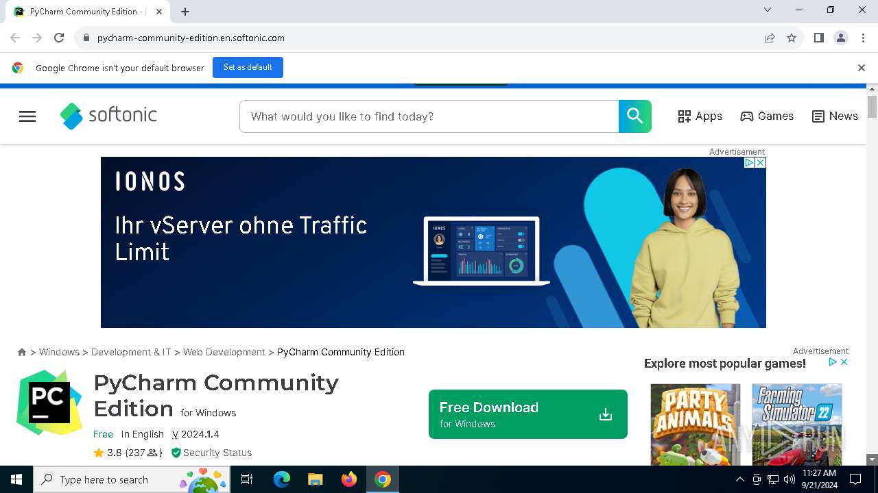Image resolution: width=878 pixels, height=493 pixels.
Task: Open the Web Development breadcrumb link
Action: [x=224, y=352]
